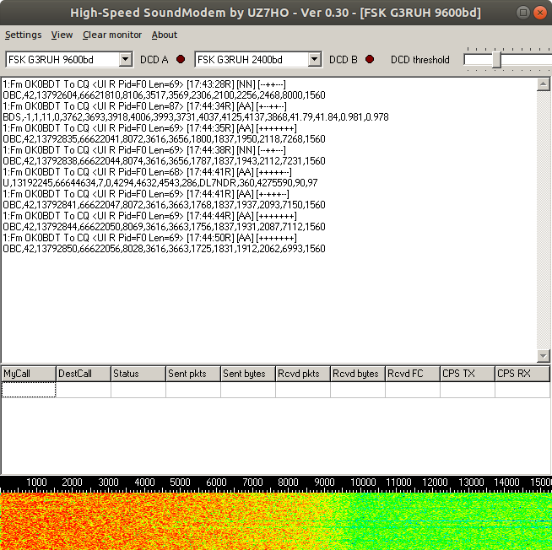Click the OBC line starting 13792835

click(x=164, y=139)
